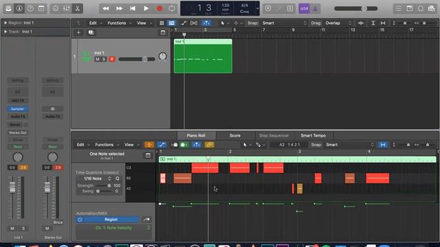Switch to the Piano Roll tab
The image size is (440, 247).
coord(196,136)
